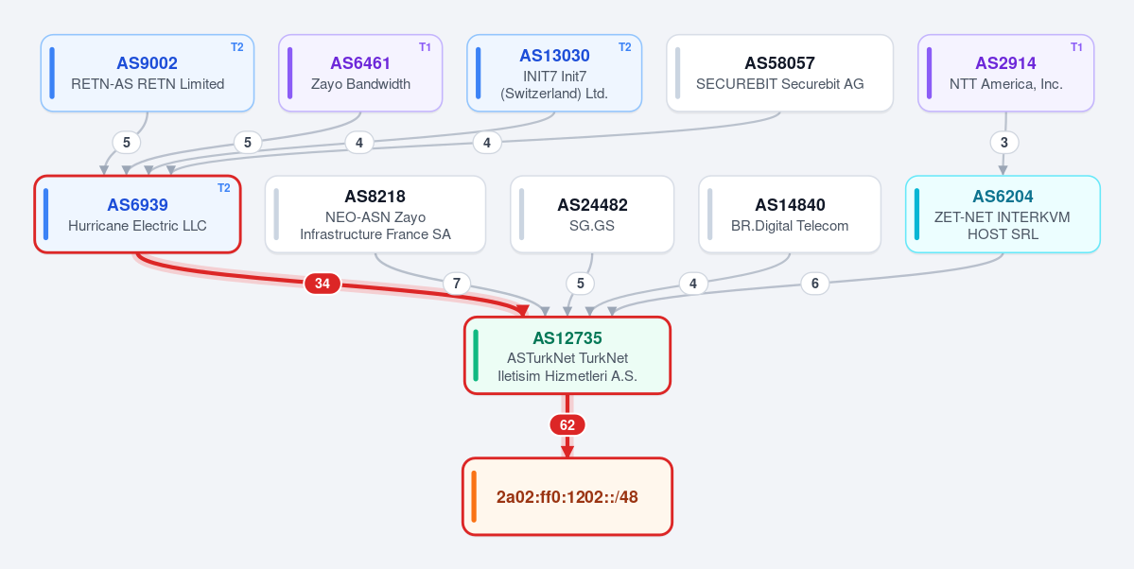Select the AS6939 Hurricane Electric node
The width and height of the screenshot is (1134, 569).
[x=137, y=214]
